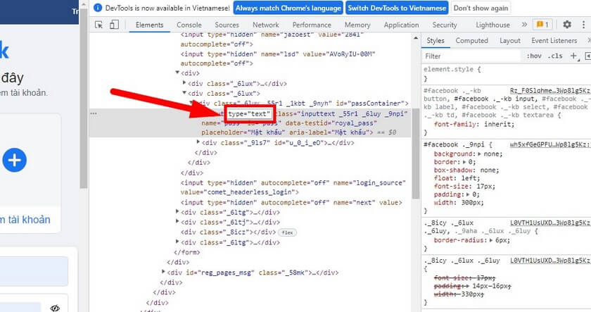Click the new style rule plus icon

(573, 56)
